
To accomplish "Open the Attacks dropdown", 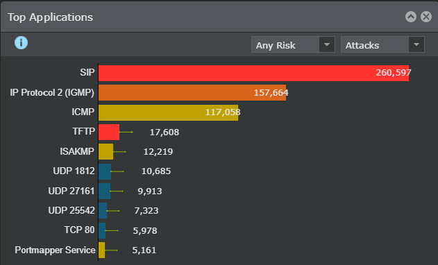I will pyautogui.click(x=382, y=44).
